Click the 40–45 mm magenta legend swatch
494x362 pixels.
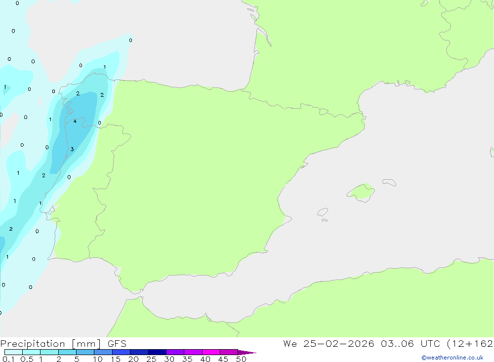click(211, 352)
